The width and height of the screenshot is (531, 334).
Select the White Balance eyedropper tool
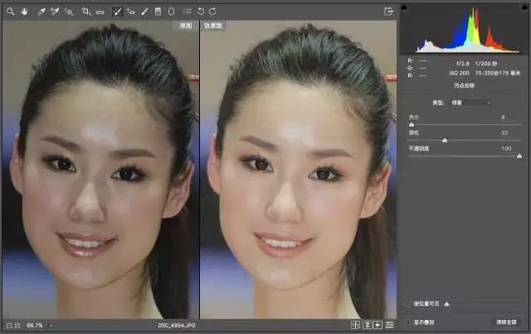pos(41,12)
